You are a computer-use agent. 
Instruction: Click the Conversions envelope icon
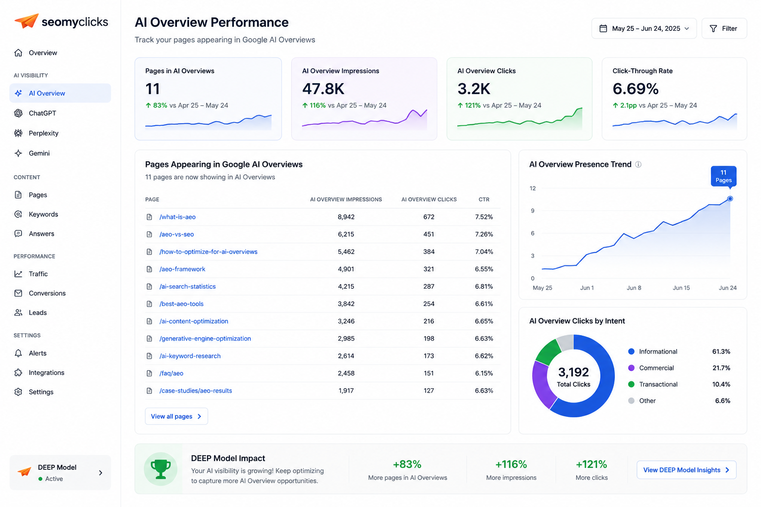18,293
